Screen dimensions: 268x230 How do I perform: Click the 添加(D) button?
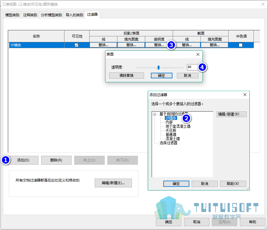[23, 160]
